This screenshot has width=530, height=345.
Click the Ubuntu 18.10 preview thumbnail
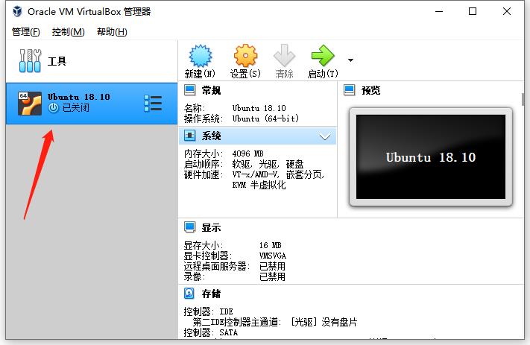click(431, 156)
